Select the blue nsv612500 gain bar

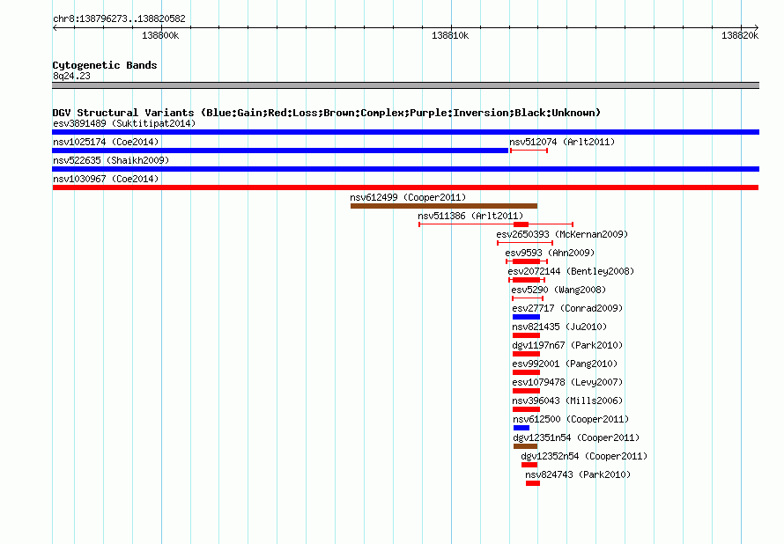521,428
